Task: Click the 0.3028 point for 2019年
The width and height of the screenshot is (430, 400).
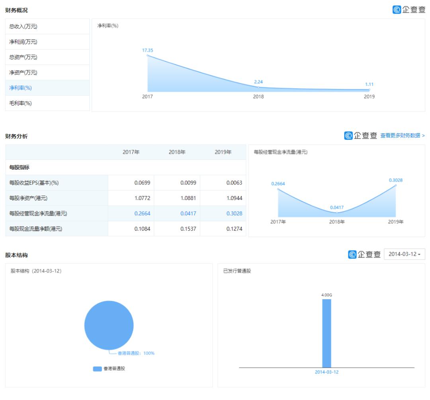Action: (x=395, y=185)
